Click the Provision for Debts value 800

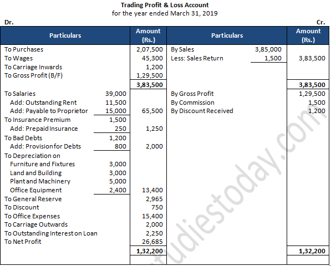click(x=120, y=146)
